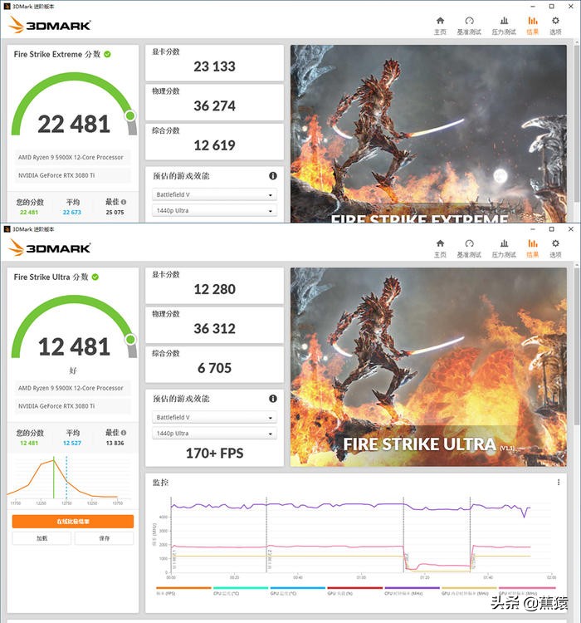581x623 pixels.
Task: Click 23 133 显卡分数 value in Extreme window
Action: [214, 66]
